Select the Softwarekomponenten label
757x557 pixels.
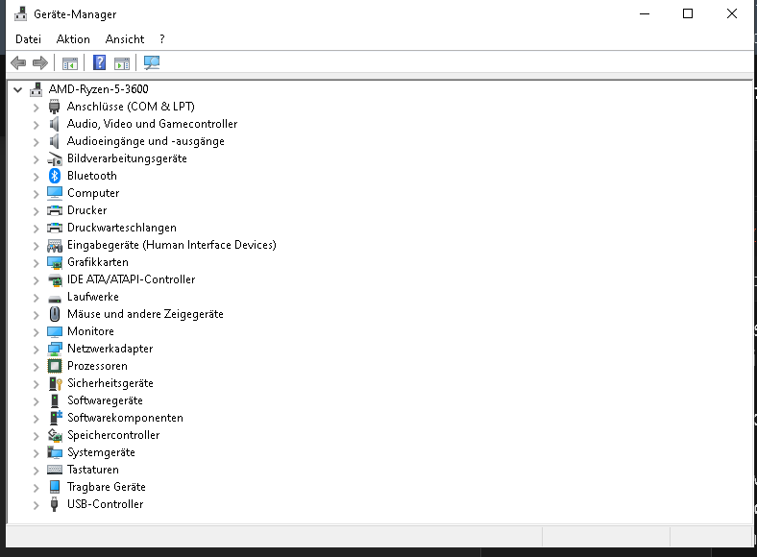click(125, 418)
